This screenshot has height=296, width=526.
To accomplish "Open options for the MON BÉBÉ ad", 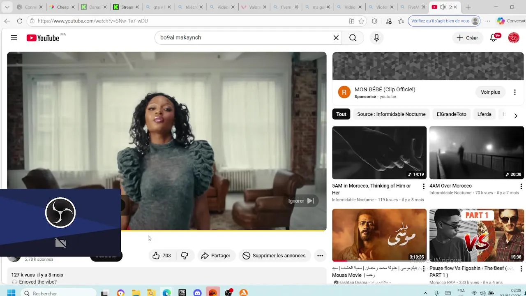I will point(514,92).
